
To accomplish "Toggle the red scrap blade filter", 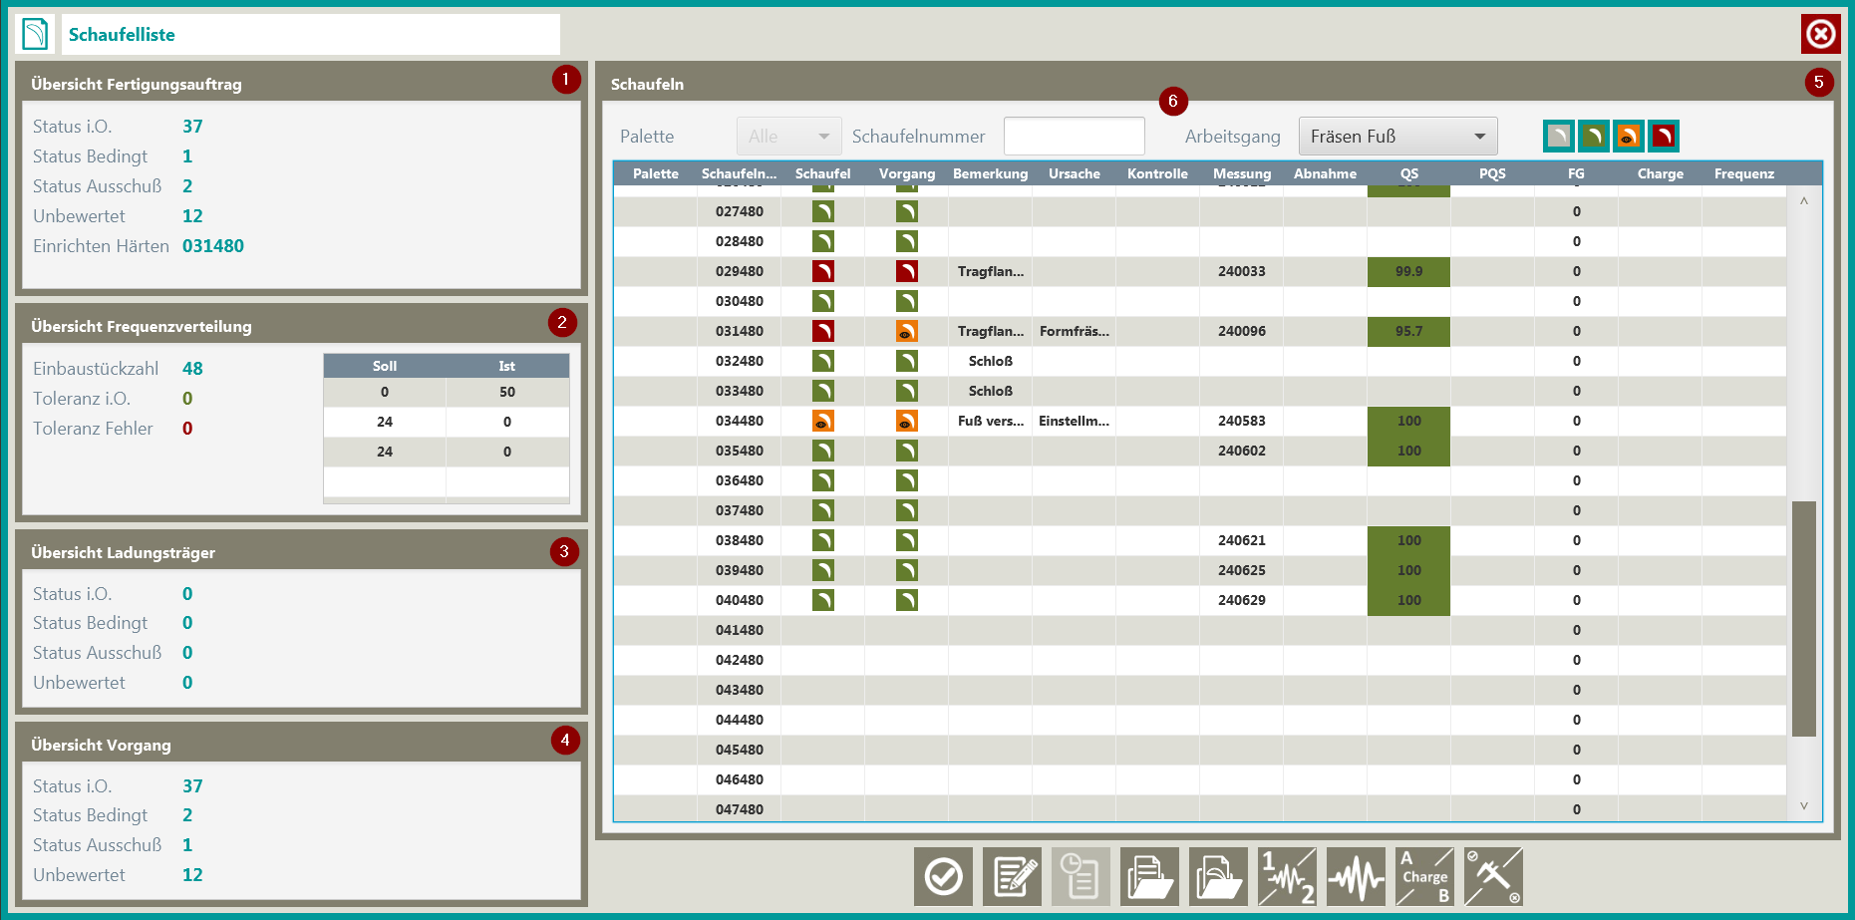I will point(1664,137).
